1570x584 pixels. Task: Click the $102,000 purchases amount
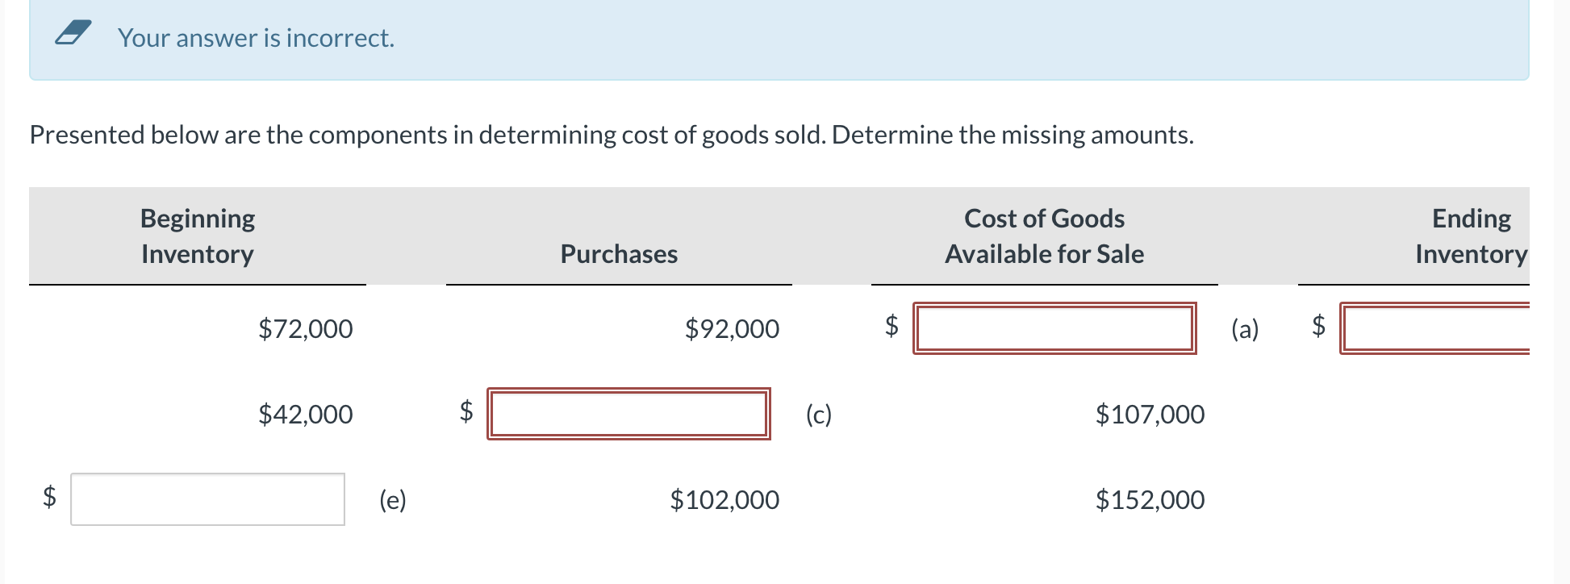[x=724, y=500]
